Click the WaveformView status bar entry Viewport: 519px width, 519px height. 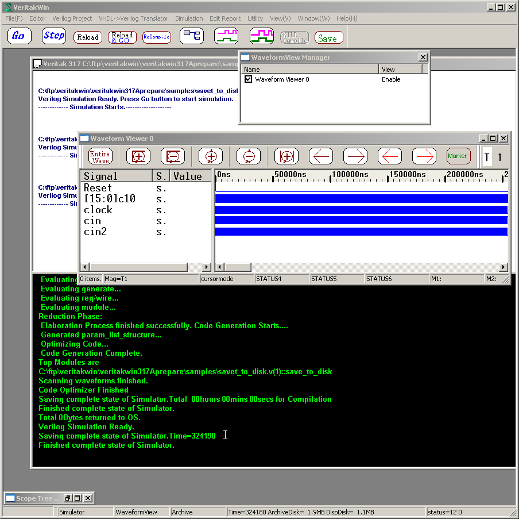tap(142, 512)
